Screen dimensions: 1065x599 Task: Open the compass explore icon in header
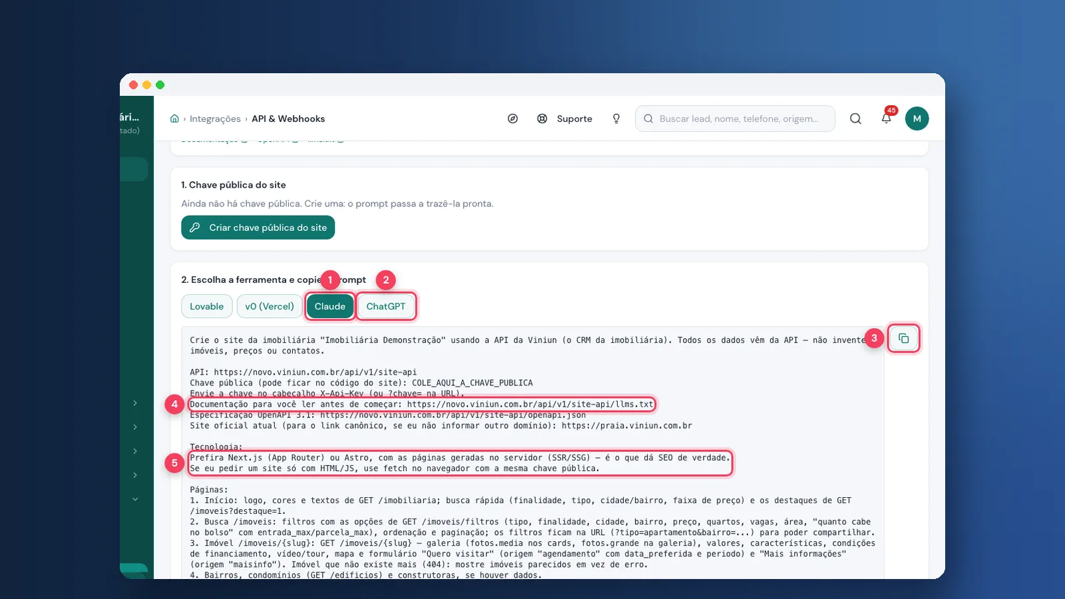click(513, 118)
